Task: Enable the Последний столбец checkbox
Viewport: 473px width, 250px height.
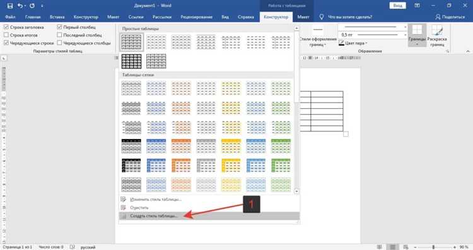Action: point(59,35)
